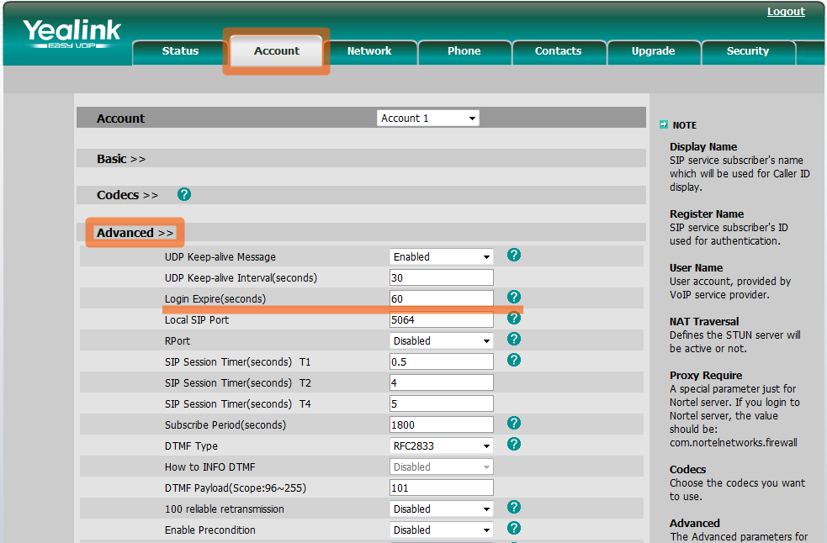
Task: Open DTMF Type RFC2833 dropdown
Action: [x=442, y=445]
